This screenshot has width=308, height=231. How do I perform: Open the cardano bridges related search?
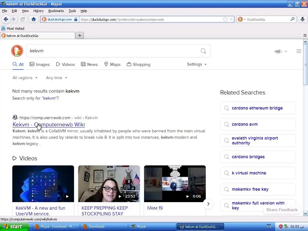click(x=258, y=157)
